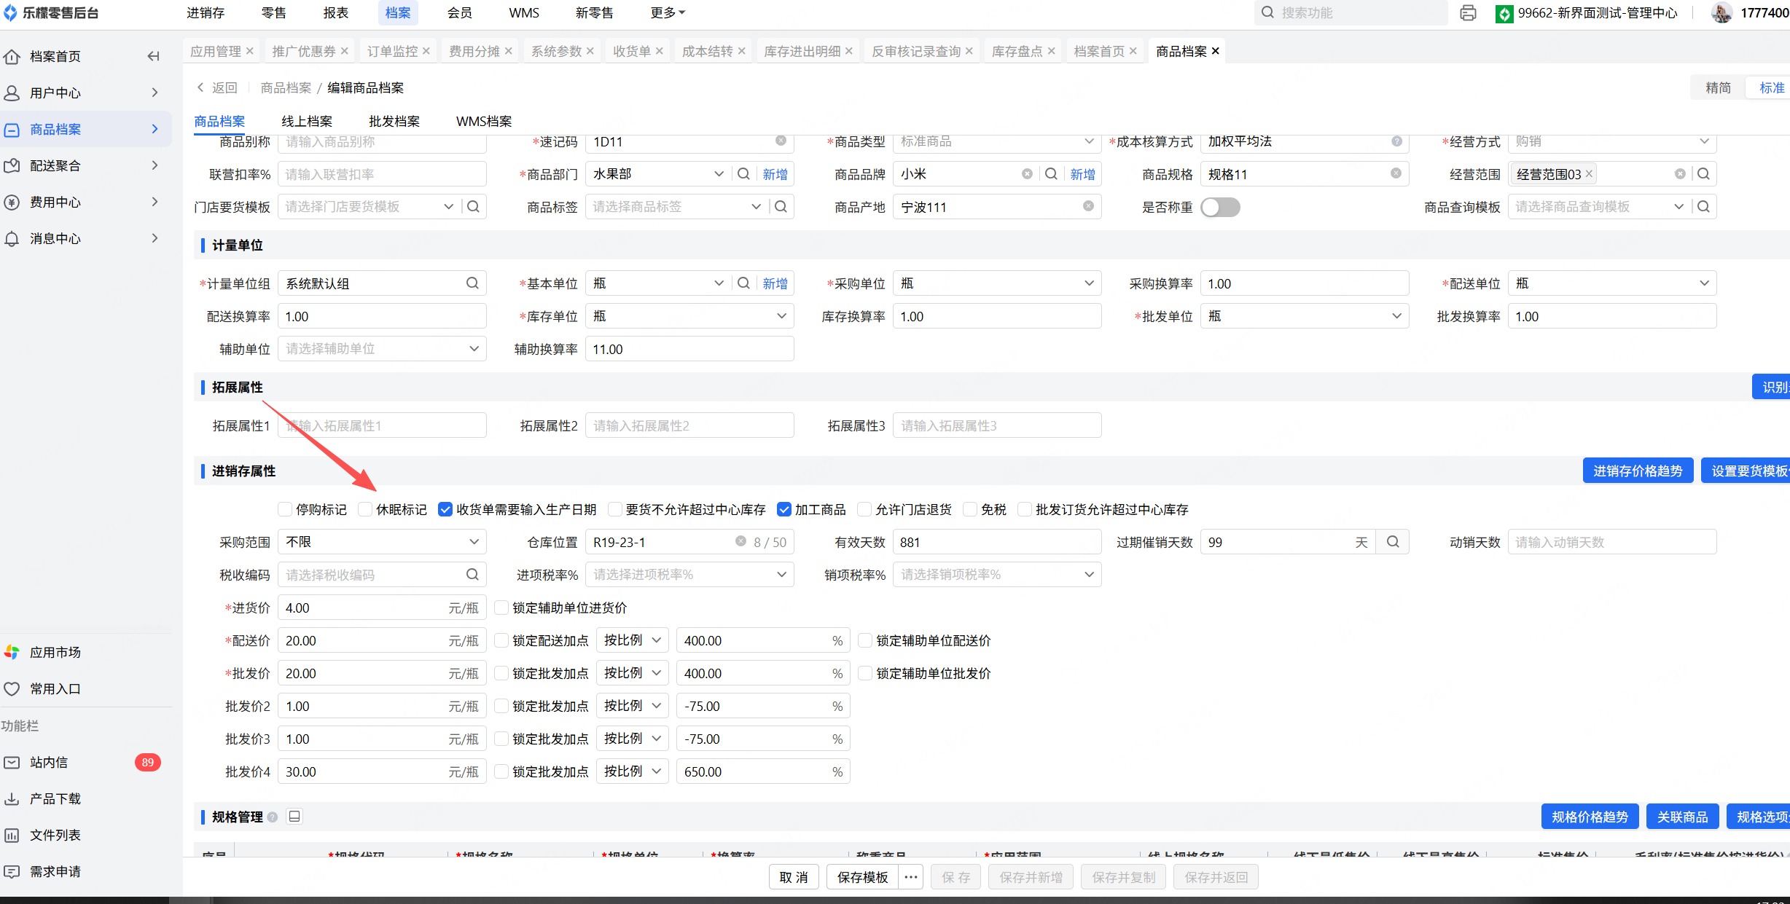Screen dimensions: 1790x904
Task: Check the 休眠标记 checkbox
Action: tap(366, 509)
